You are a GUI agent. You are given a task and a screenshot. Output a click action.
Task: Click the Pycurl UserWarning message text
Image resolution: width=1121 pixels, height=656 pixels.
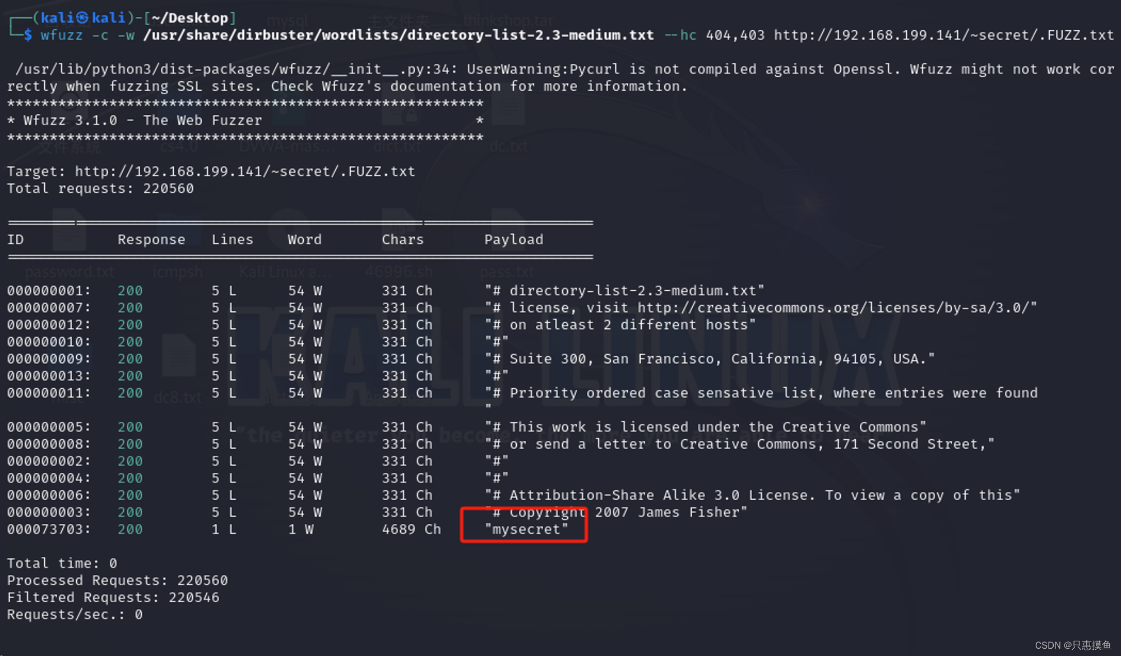click(560, 78)
